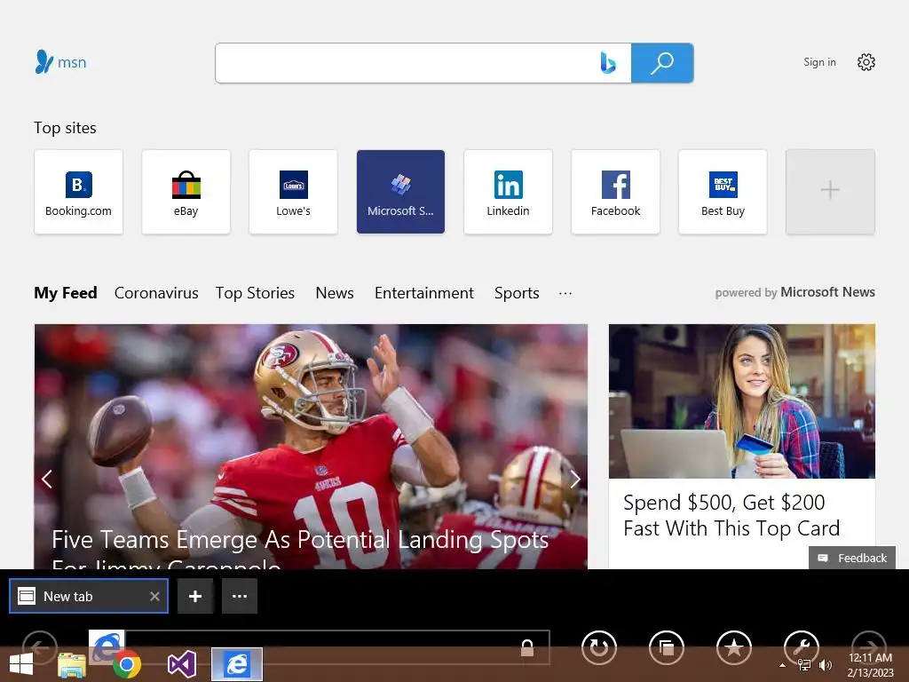Open the Spend $500, Get $200 ad link

[x=731, y=516]
